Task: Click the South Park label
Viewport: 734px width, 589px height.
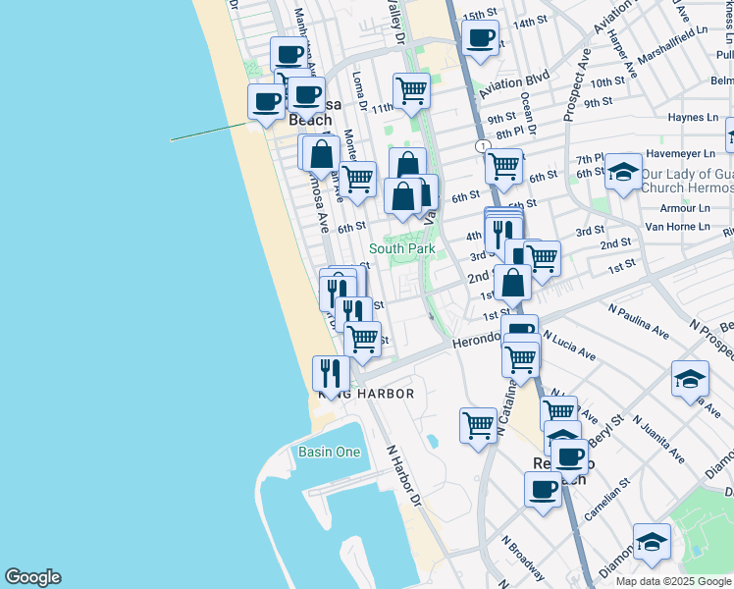Action: pyautogui.click(x=402, y=248)
